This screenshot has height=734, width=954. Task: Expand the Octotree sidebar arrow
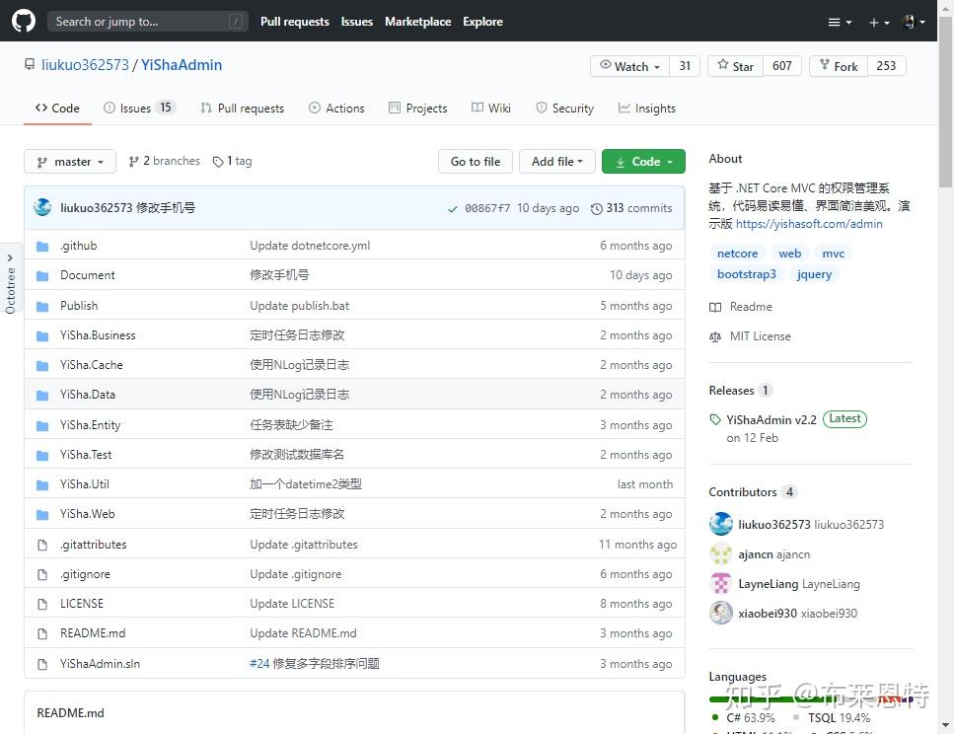[x=10, y=258]
